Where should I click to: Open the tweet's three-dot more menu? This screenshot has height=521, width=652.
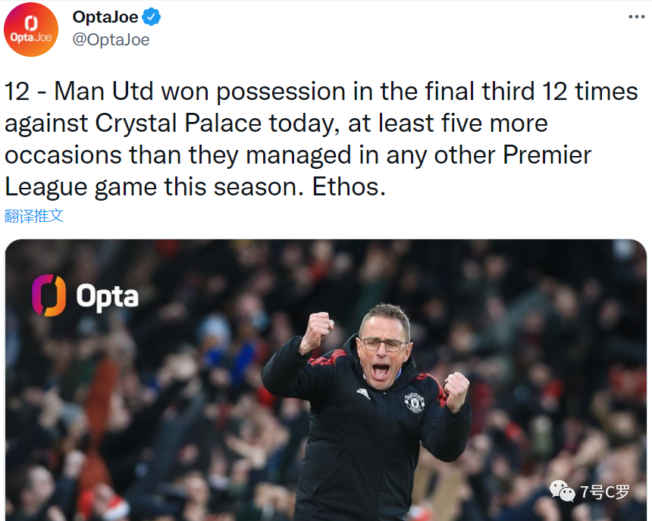tap(636, 17)
